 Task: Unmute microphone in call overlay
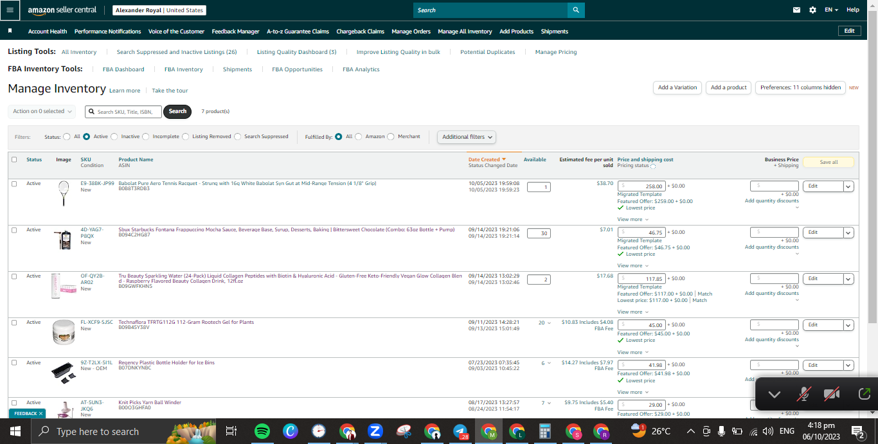point(803,395)
